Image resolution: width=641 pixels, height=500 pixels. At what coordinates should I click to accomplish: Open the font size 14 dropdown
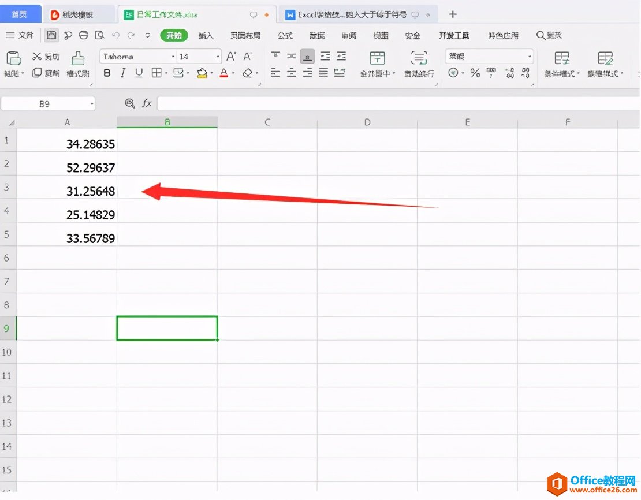point(218,57)
